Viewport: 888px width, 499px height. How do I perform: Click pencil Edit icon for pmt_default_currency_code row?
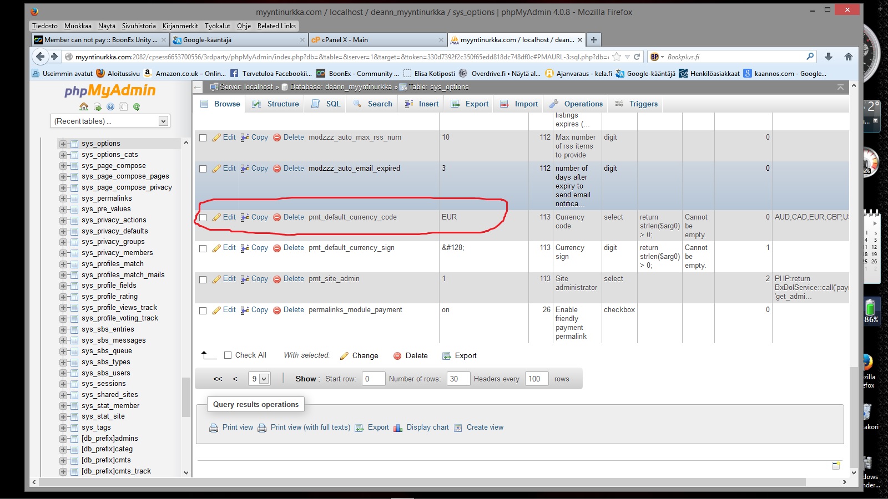pyautogui.click(x=216, y=217)
